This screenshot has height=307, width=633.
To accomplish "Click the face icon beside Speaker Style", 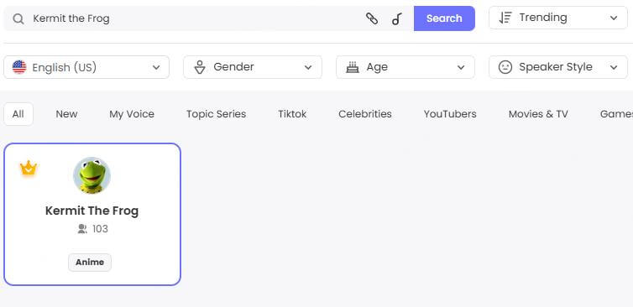I will pyautogui.click(x=505, y=67).
